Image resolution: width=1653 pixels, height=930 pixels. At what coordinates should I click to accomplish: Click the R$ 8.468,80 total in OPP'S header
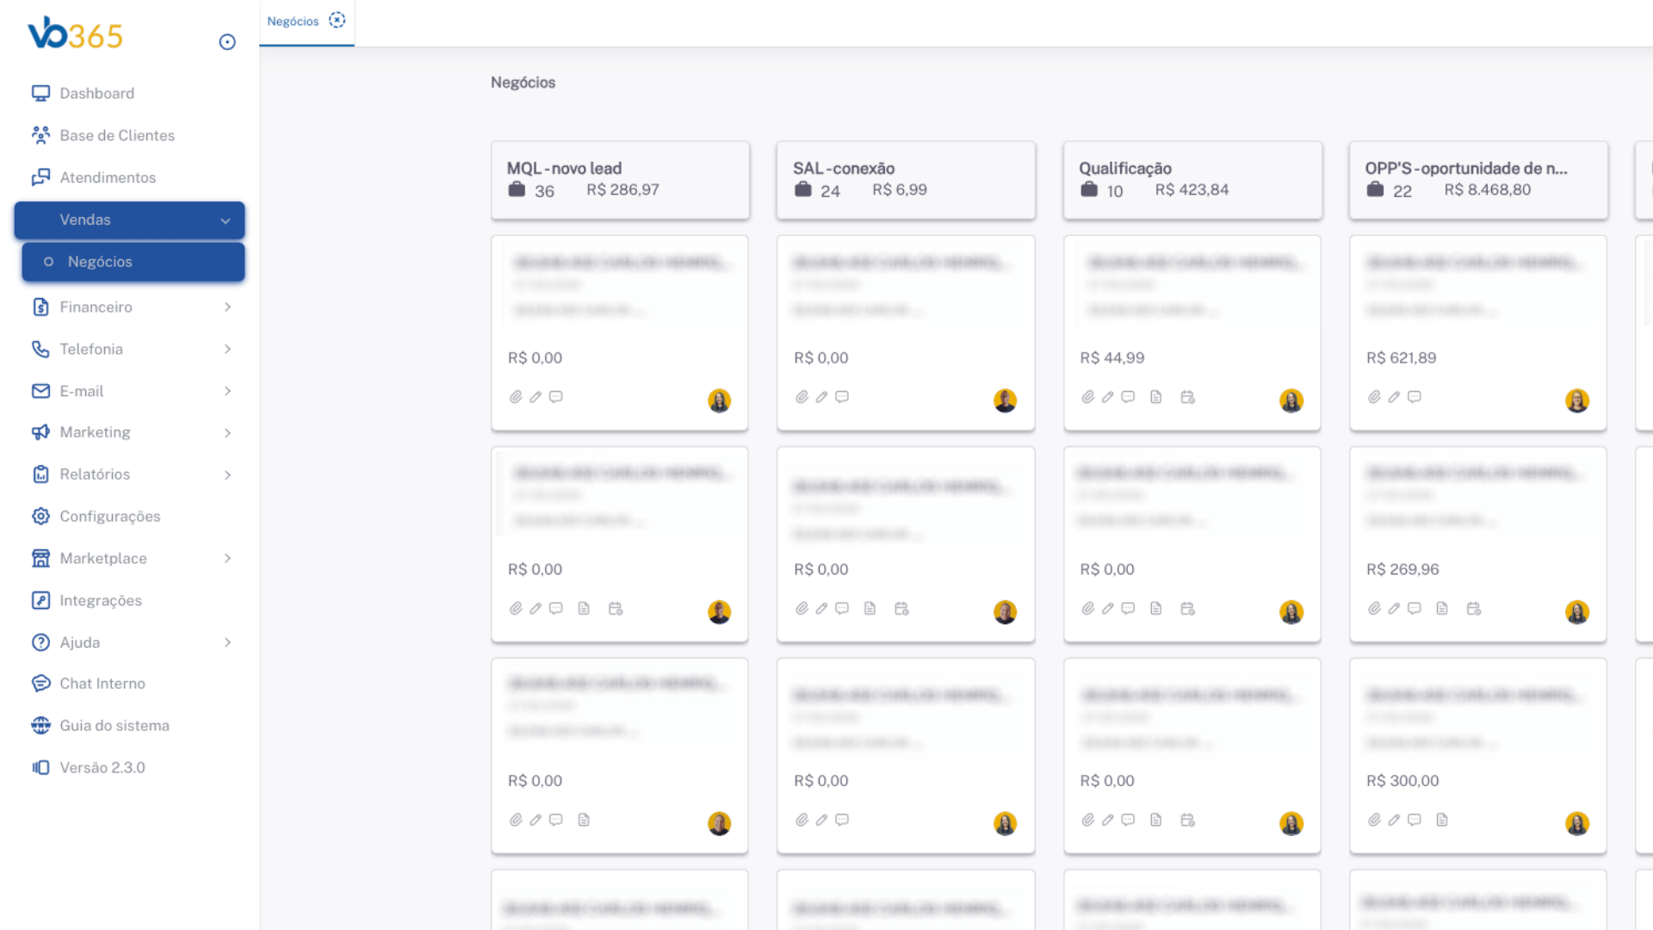(x=1488, y=189)
